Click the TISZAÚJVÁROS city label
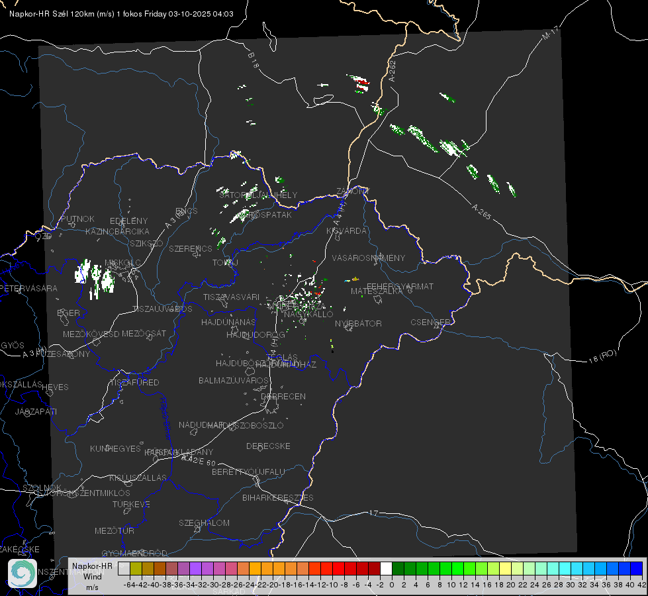648x596 pixels. tap(162, 309)
